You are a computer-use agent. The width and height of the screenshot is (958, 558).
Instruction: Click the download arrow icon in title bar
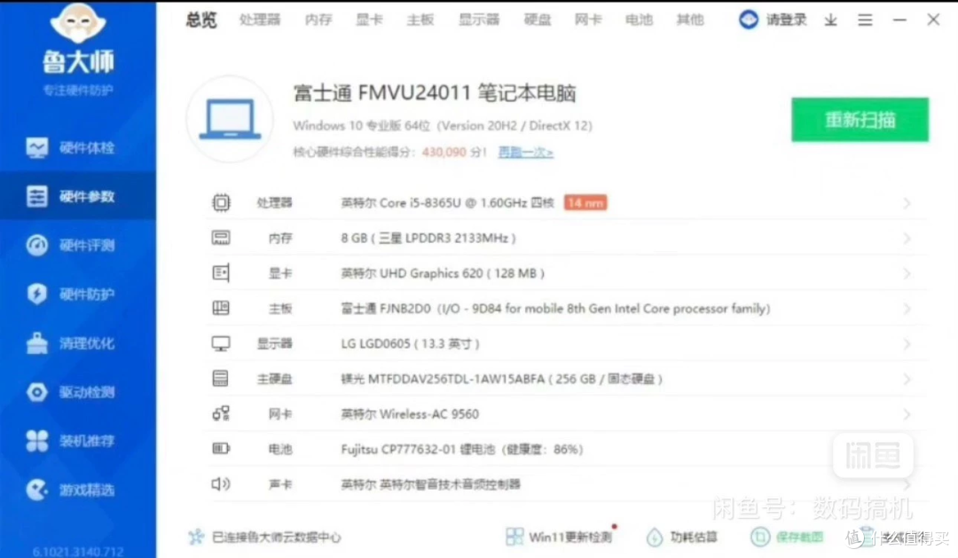pyautogui.click(x=830, y=20)
